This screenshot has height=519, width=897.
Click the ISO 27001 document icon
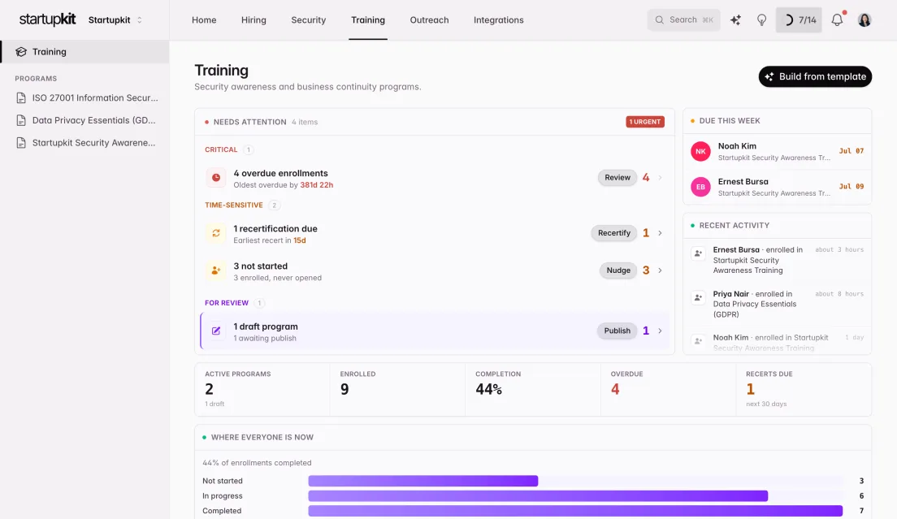click(21, 97)
